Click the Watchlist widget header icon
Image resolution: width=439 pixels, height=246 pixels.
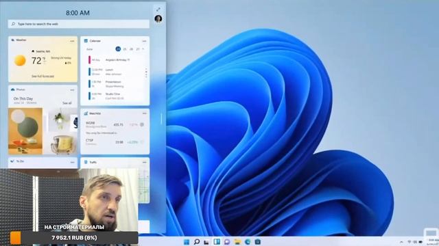coord(86,113)
